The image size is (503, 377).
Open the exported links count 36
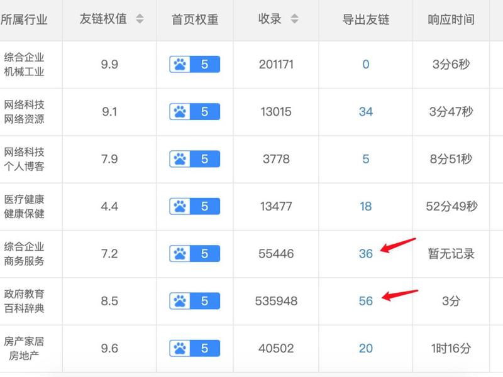(366, 254)
